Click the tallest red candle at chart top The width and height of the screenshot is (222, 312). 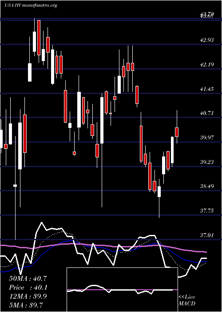coord(39,37)
